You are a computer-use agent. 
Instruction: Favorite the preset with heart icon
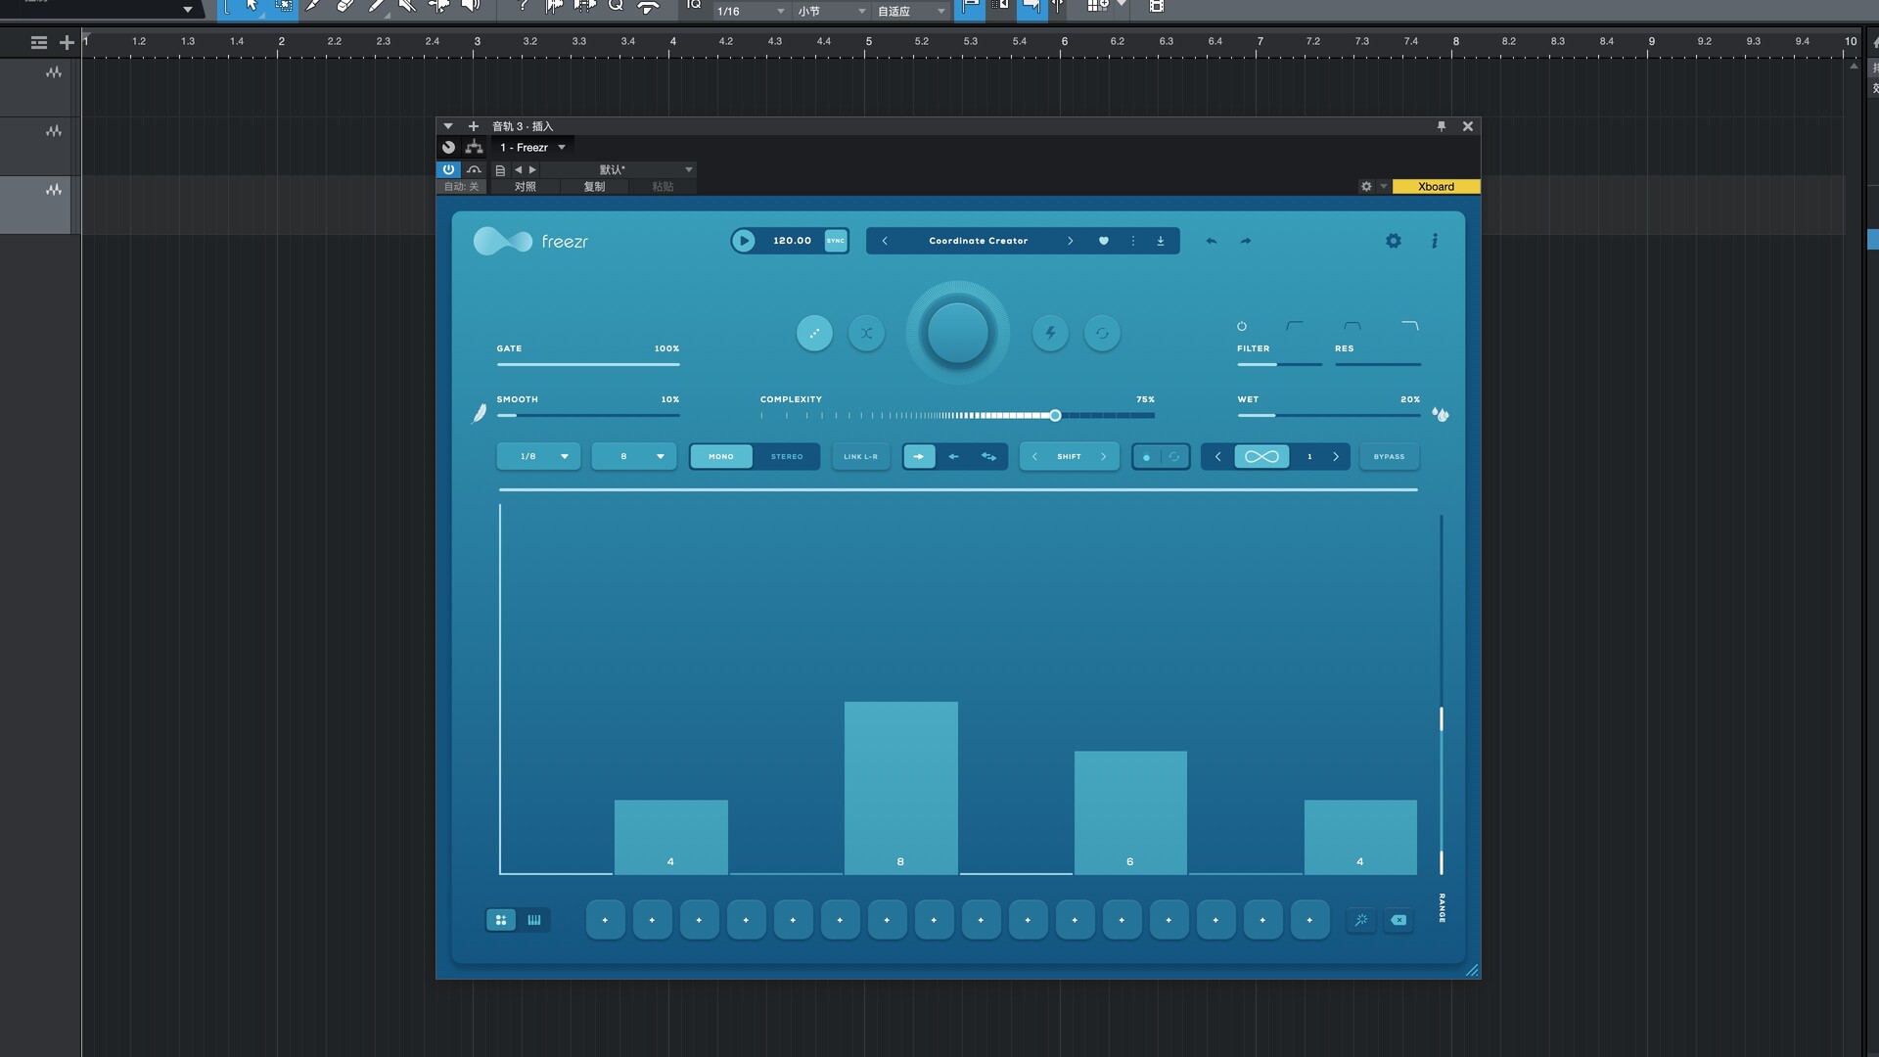tap(1103, 241)
